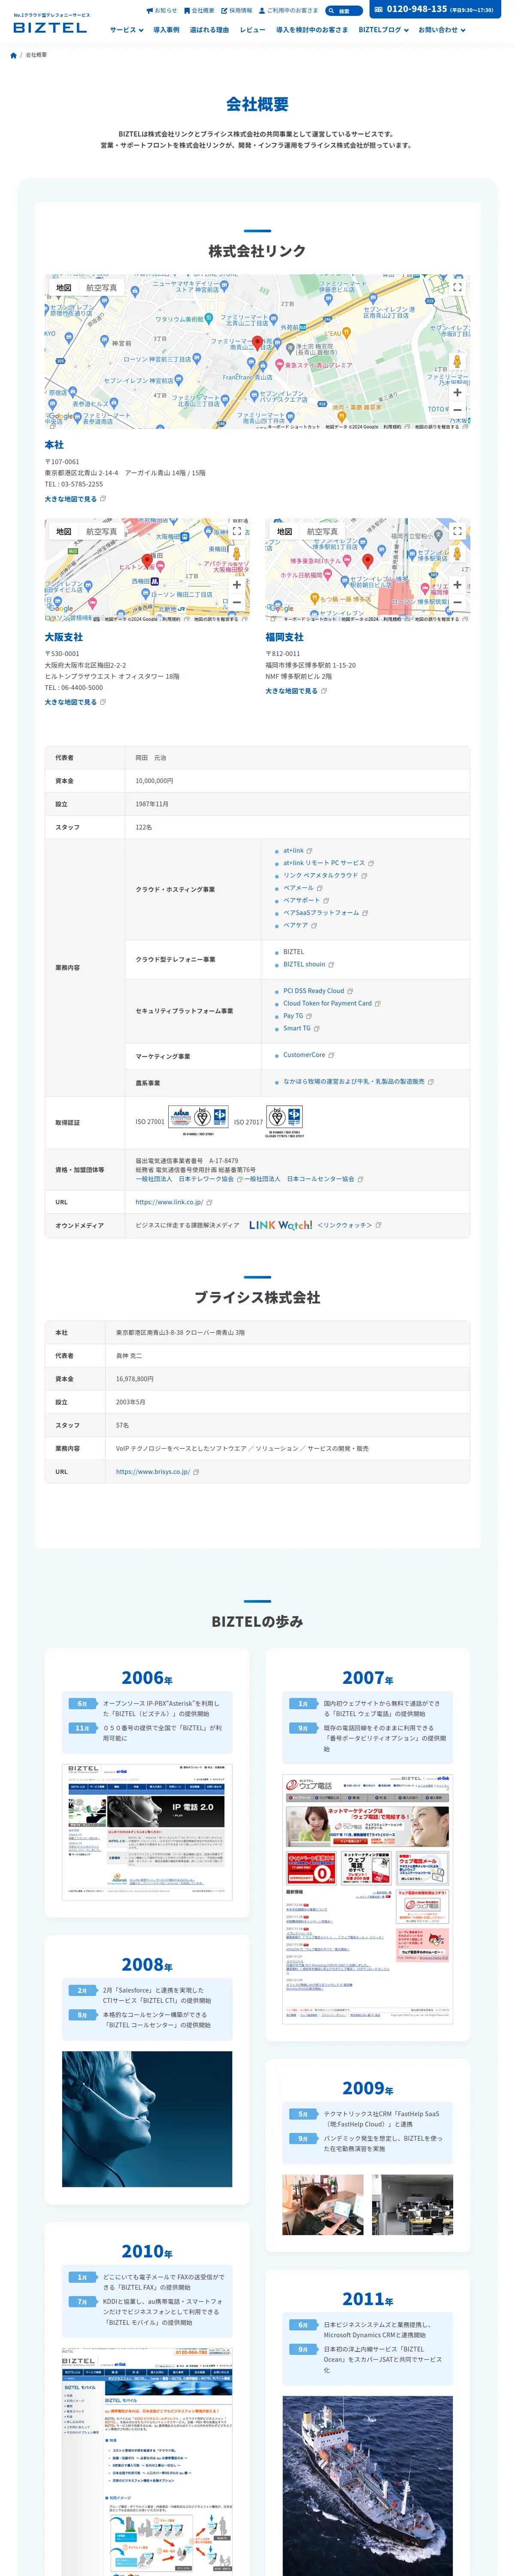Expand the BIZTELブログ navigation dropdown
Screen dimensions: 515x2576
(384, 30)
